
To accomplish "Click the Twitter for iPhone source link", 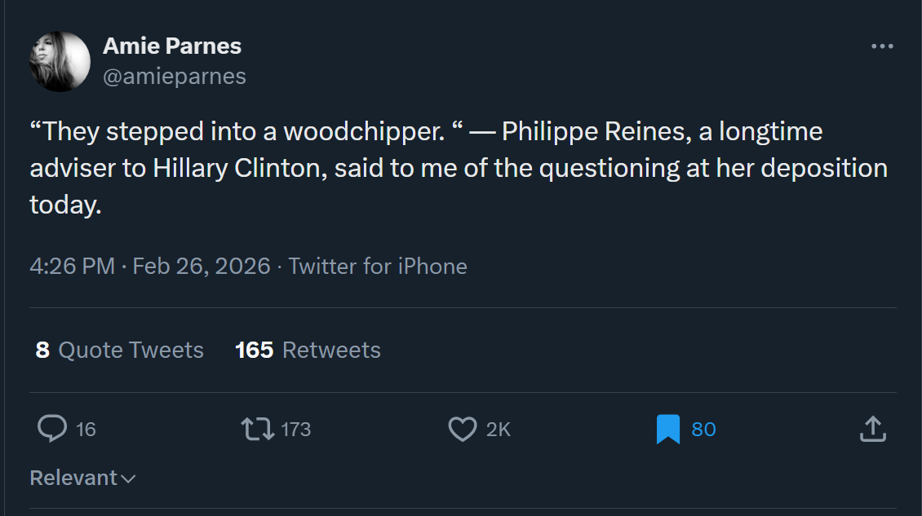I will [378, 266].
